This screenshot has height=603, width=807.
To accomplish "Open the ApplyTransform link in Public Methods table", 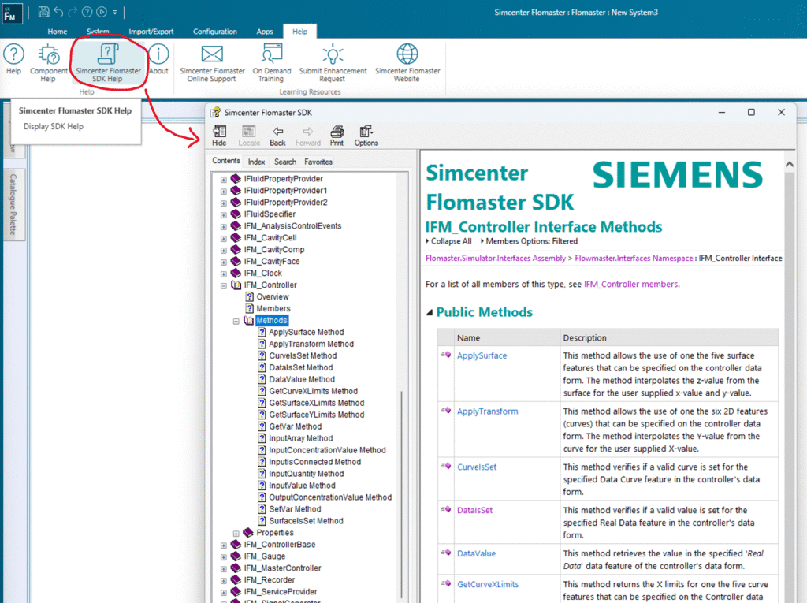I will click(487, 411).
